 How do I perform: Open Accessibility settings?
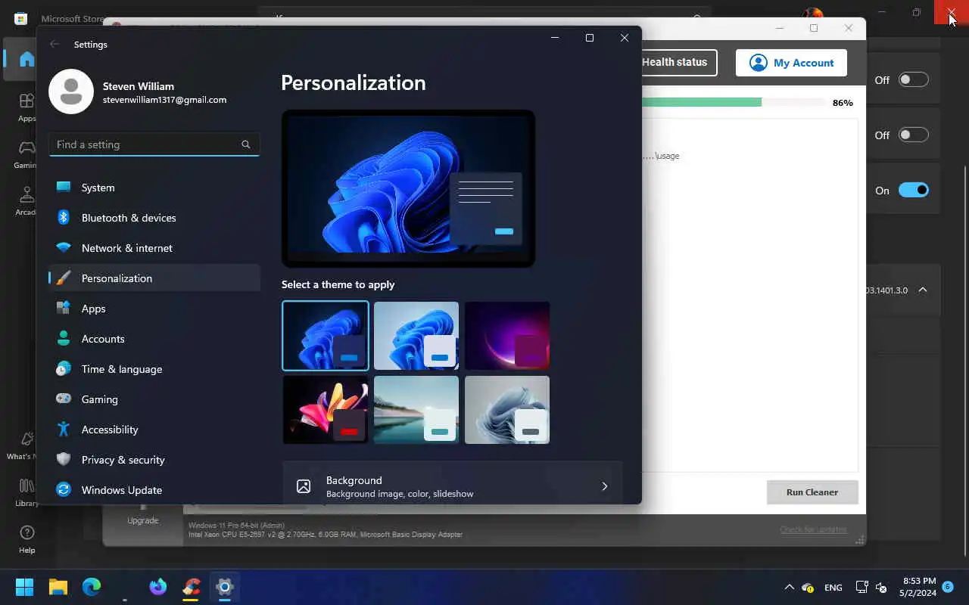(x=154, y=430)
